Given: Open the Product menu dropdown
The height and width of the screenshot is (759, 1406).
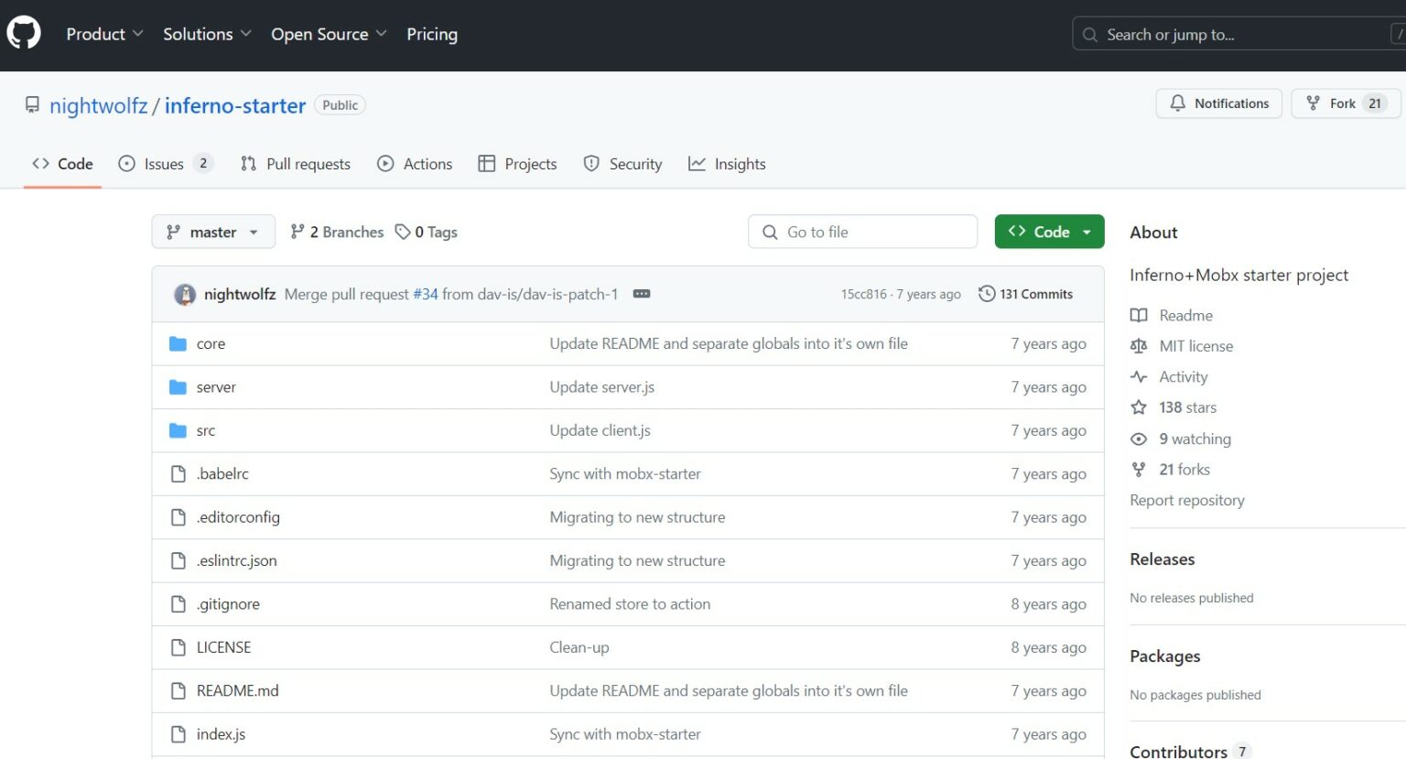Looking at the screenshot, I should pos(103,34).
